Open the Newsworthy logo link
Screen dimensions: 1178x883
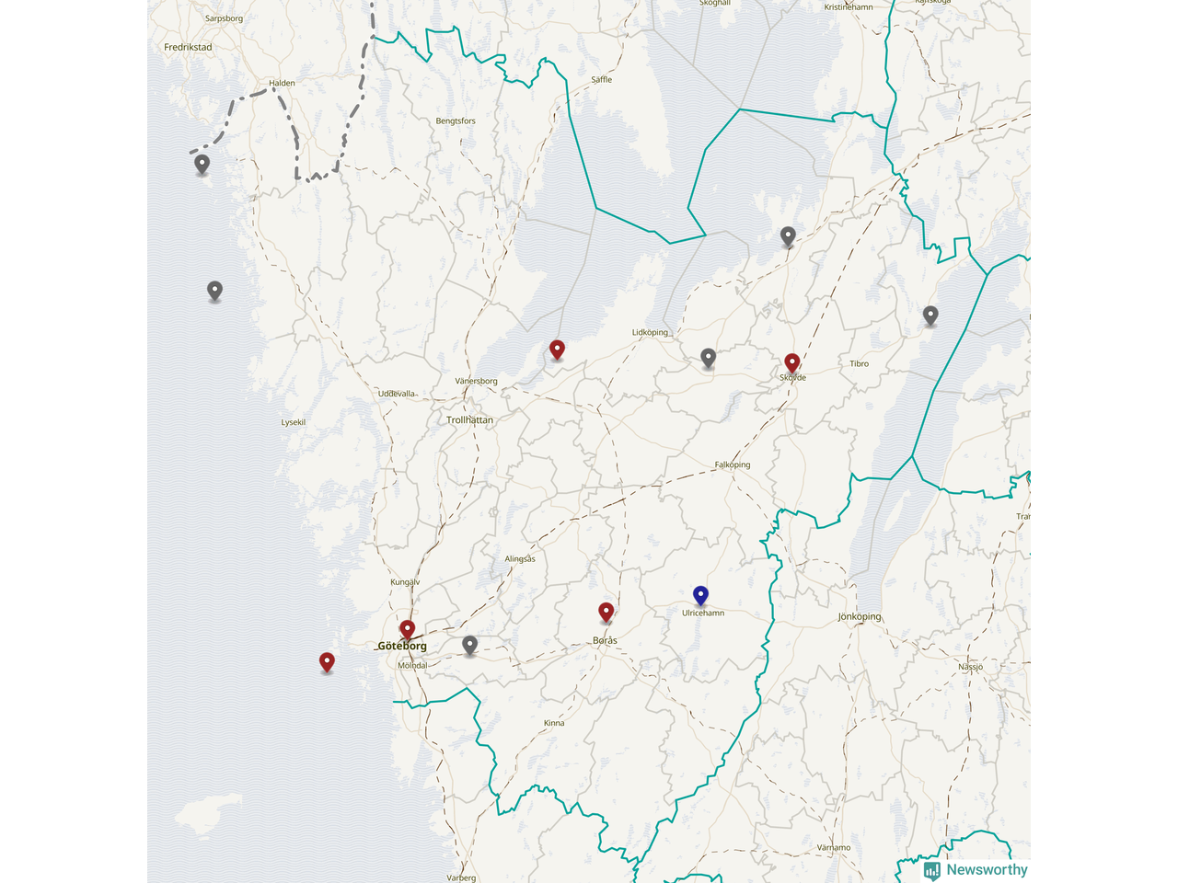(x=976, y=870)
